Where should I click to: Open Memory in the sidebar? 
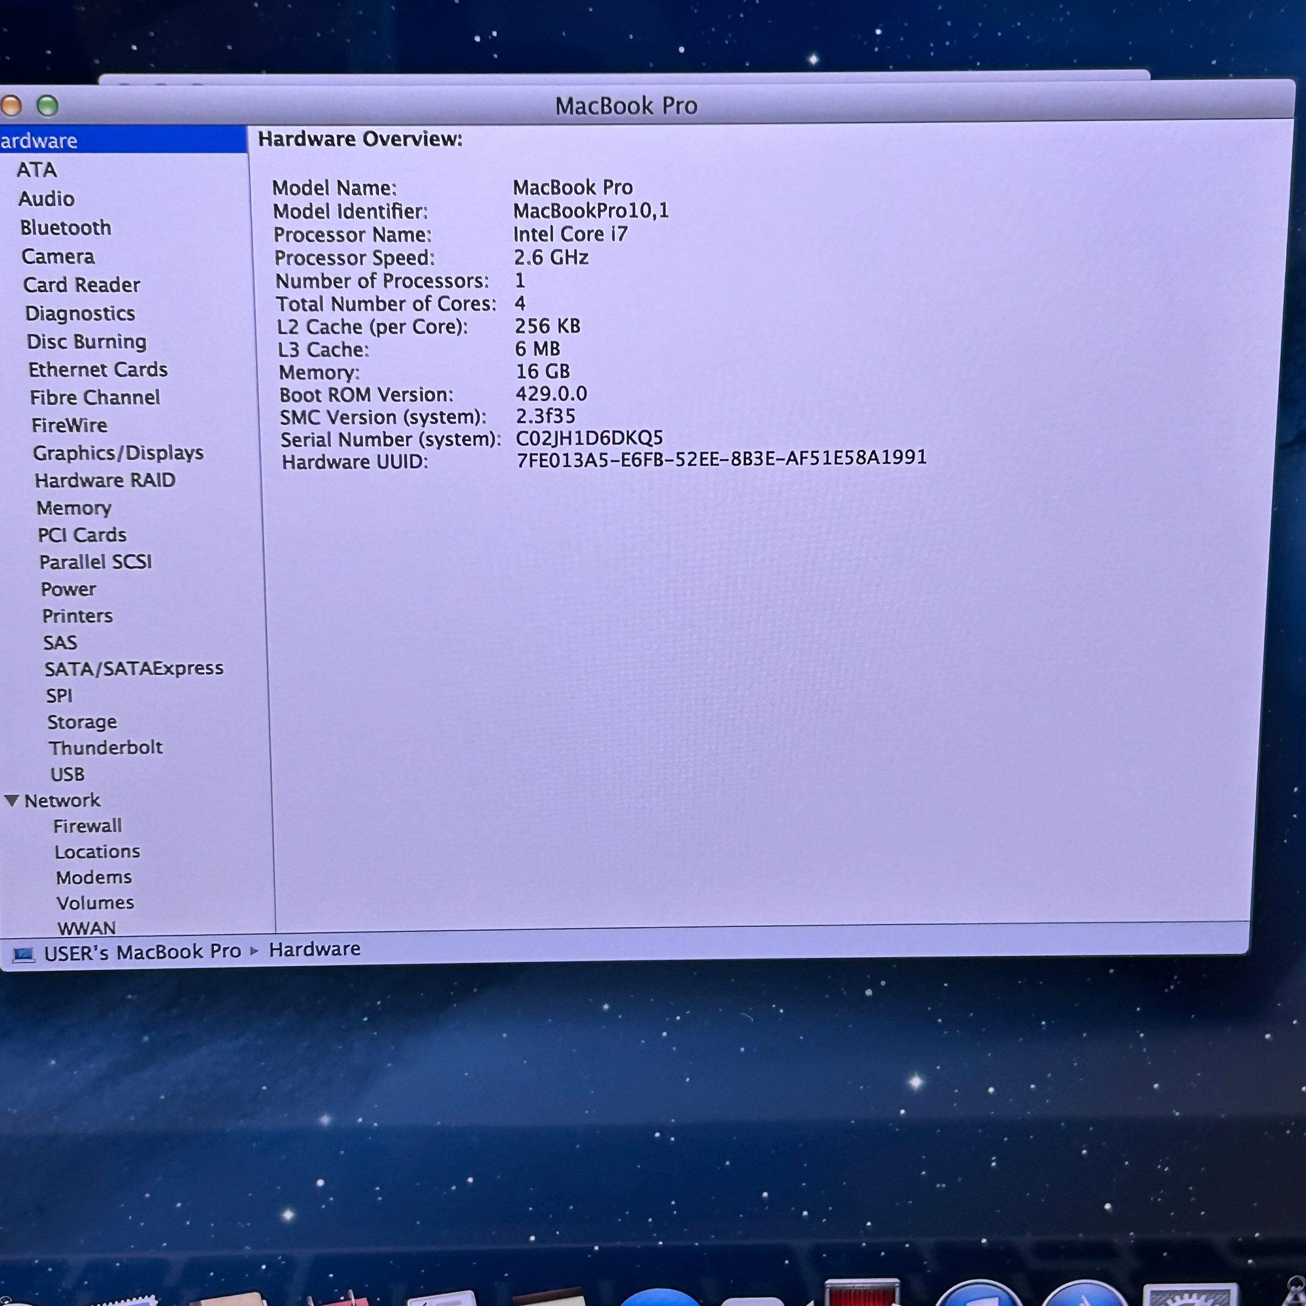pos(74,508)
